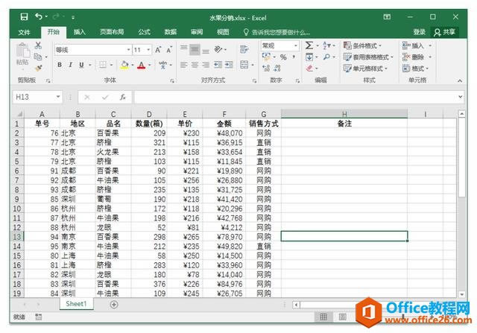
Task: Open Sort and Filter
Action: click(x=327, y=45)
